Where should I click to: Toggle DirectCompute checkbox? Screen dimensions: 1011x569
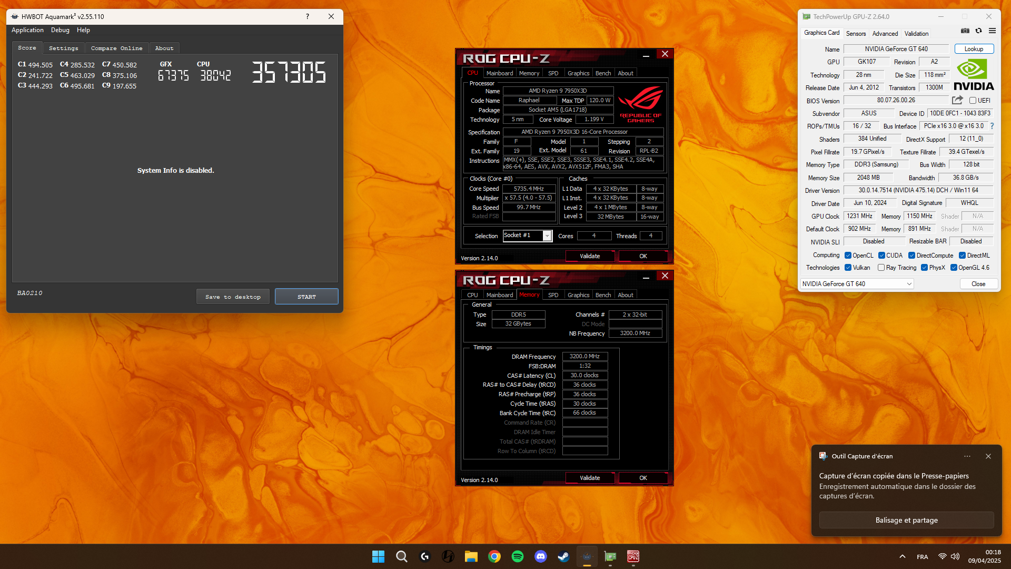pyautogui.click(x=911, y=255)
